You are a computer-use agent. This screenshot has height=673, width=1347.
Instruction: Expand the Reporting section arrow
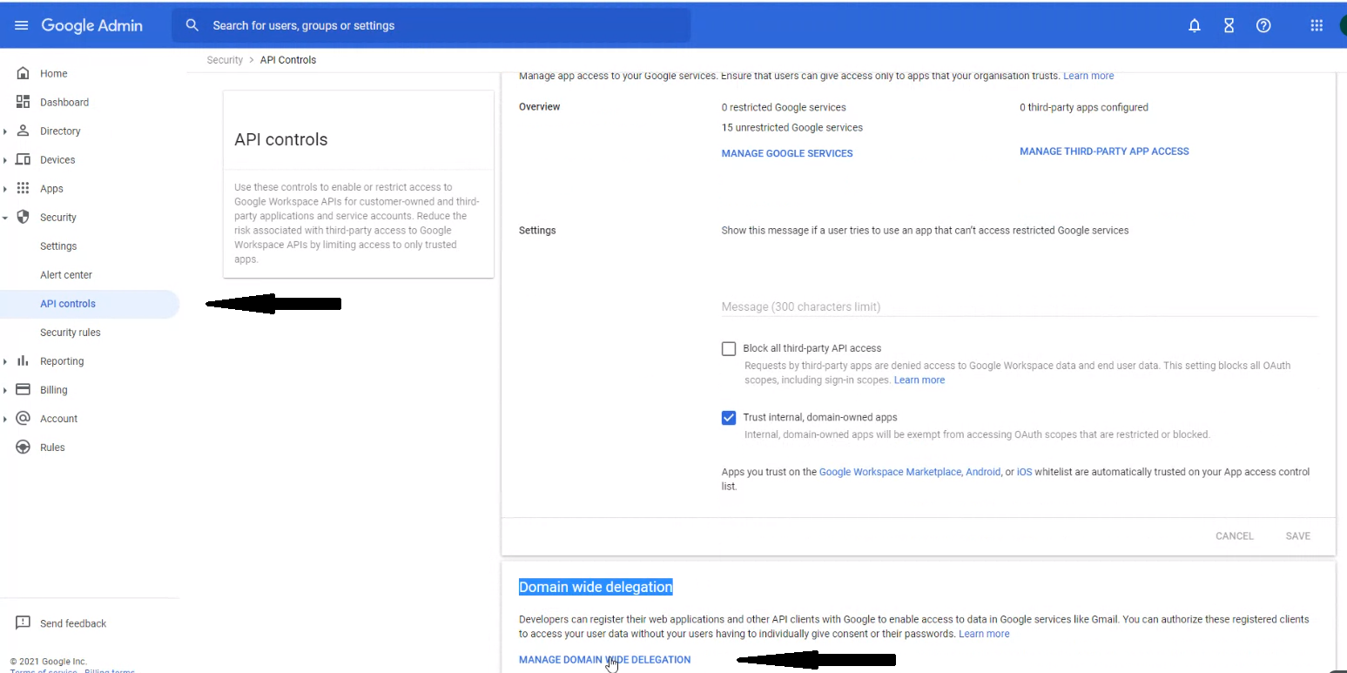5,361
